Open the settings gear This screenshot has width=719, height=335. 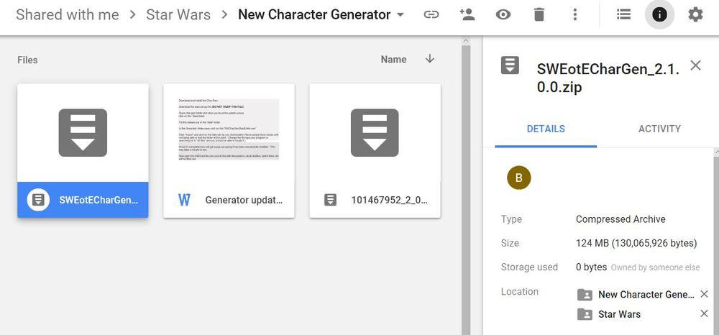point(695,15)
